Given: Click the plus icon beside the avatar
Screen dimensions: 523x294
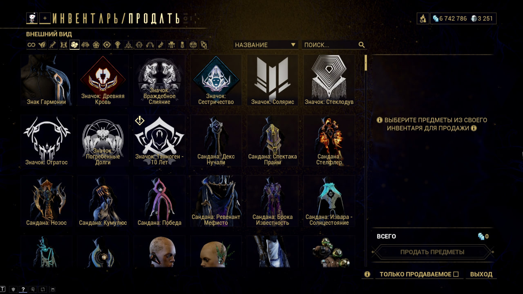Looking at the screenshot, I should [45, 18].
